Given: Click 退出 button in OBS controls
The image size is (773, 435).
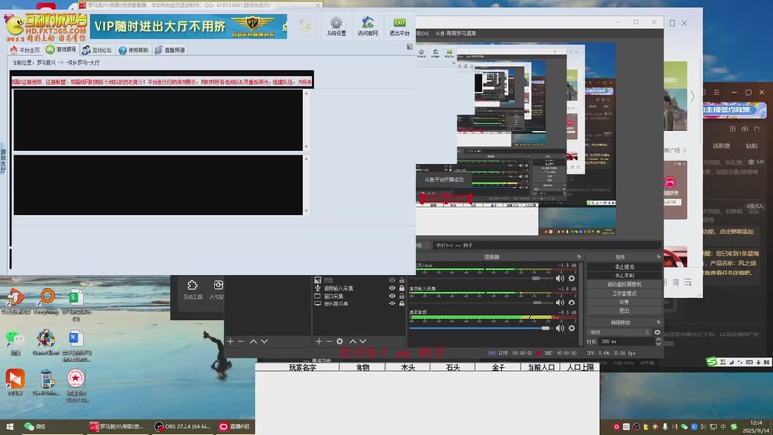Looking at the screenshot, I should [624, 311].
